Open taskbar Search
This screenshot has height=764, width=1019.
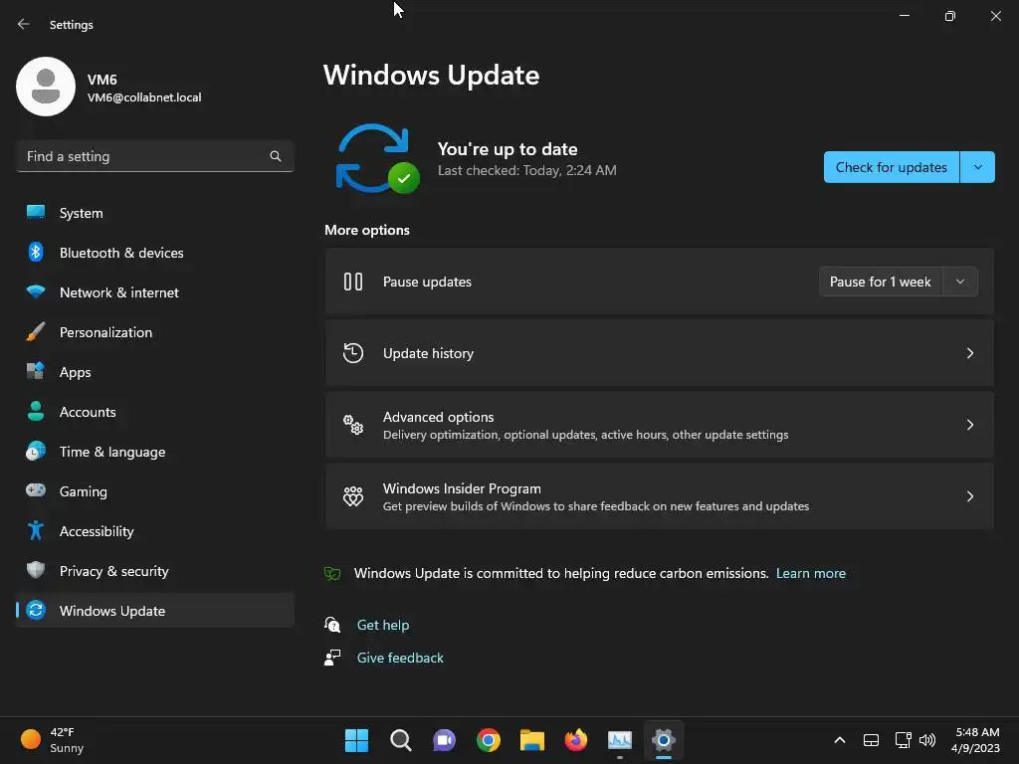[x=400, y=740]
